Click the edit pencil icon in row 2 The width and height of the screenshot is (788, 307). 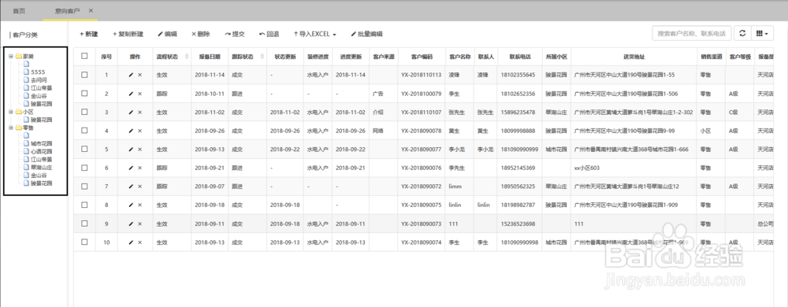pyautogui.click(x=131, y=94)
